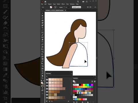Open the File menu
Screen dimensions: 138x103
(42, 4)
